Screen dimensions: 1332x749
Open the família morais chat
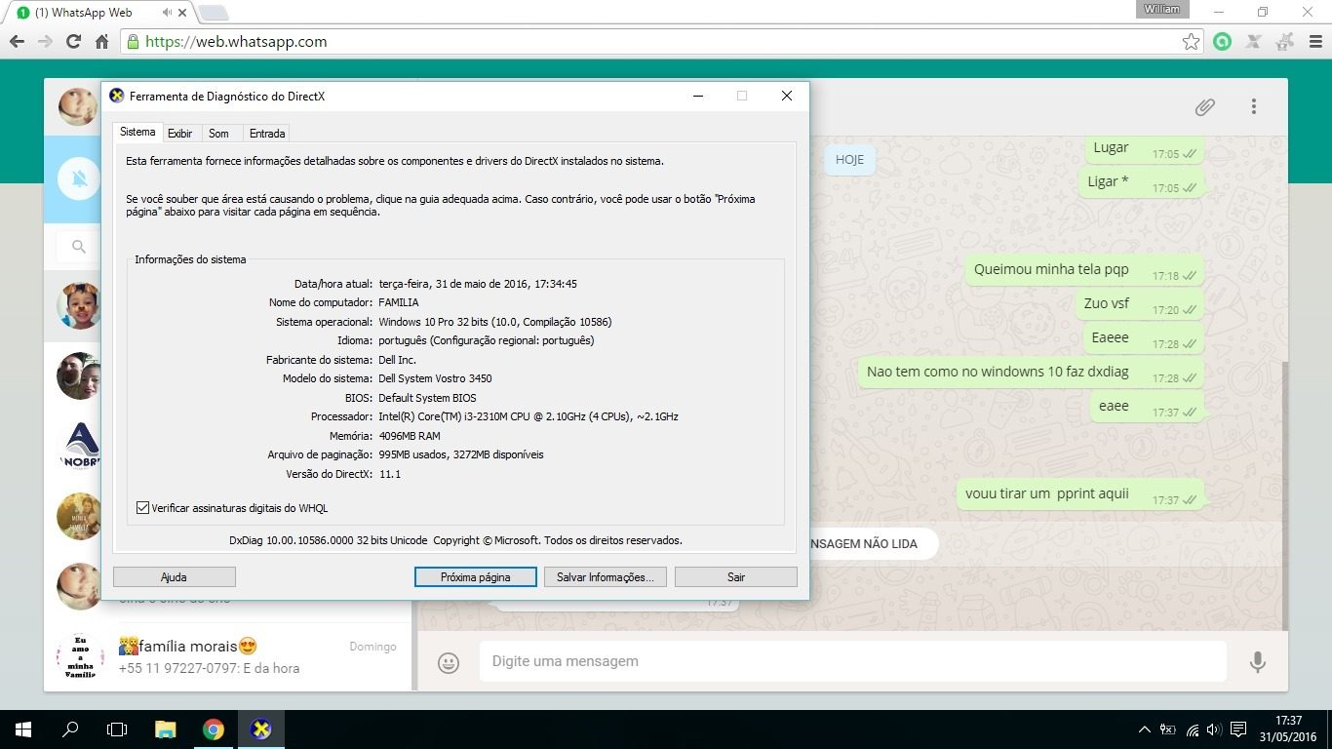[229, 657]
